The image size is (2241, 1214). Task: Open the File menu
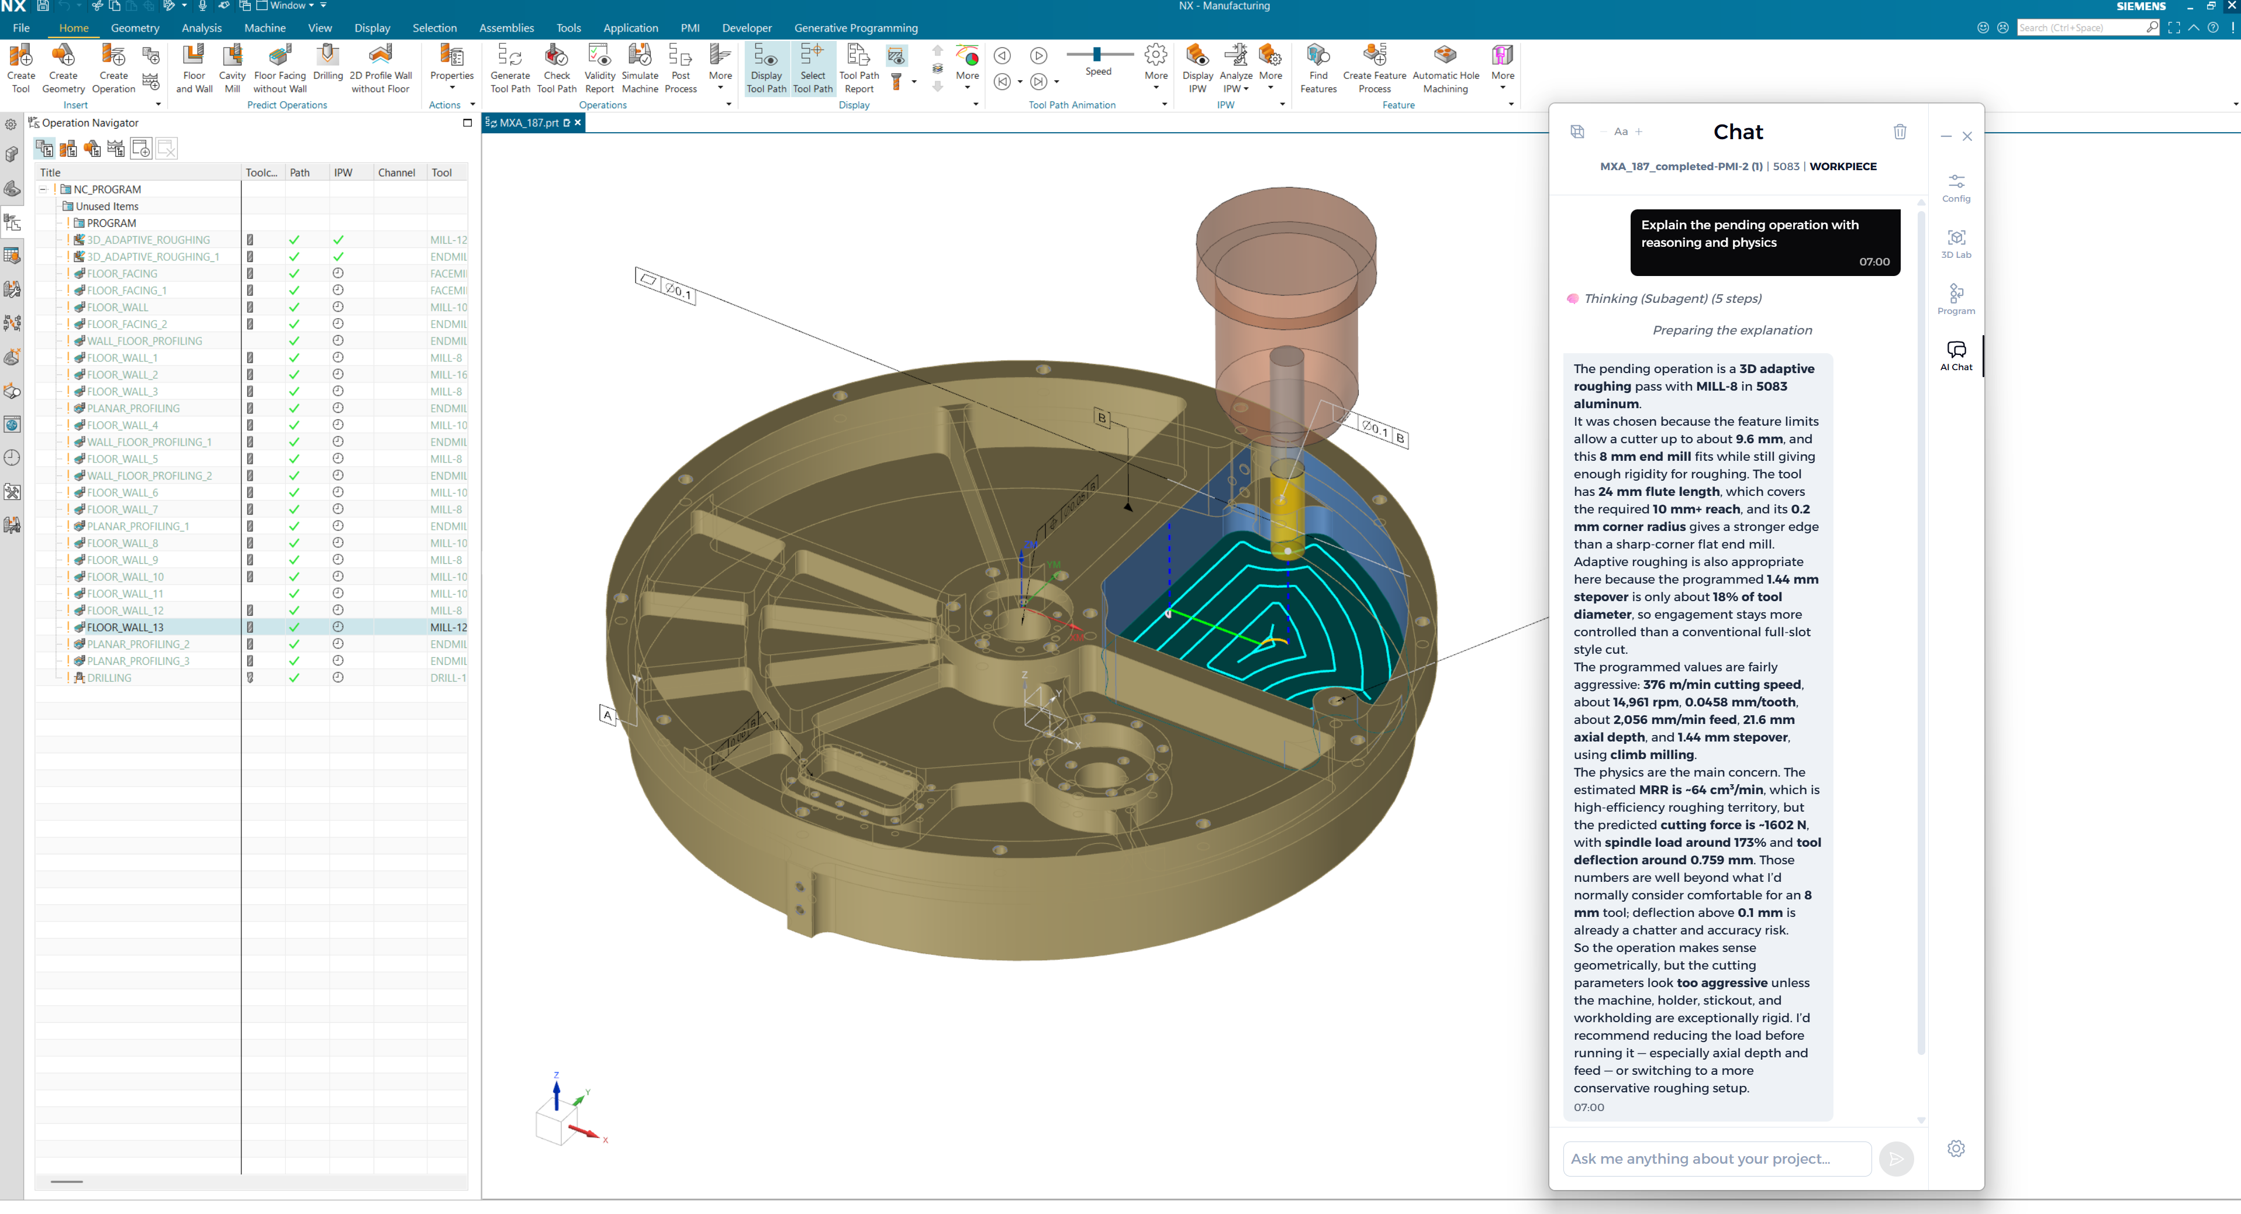[21, 28]
